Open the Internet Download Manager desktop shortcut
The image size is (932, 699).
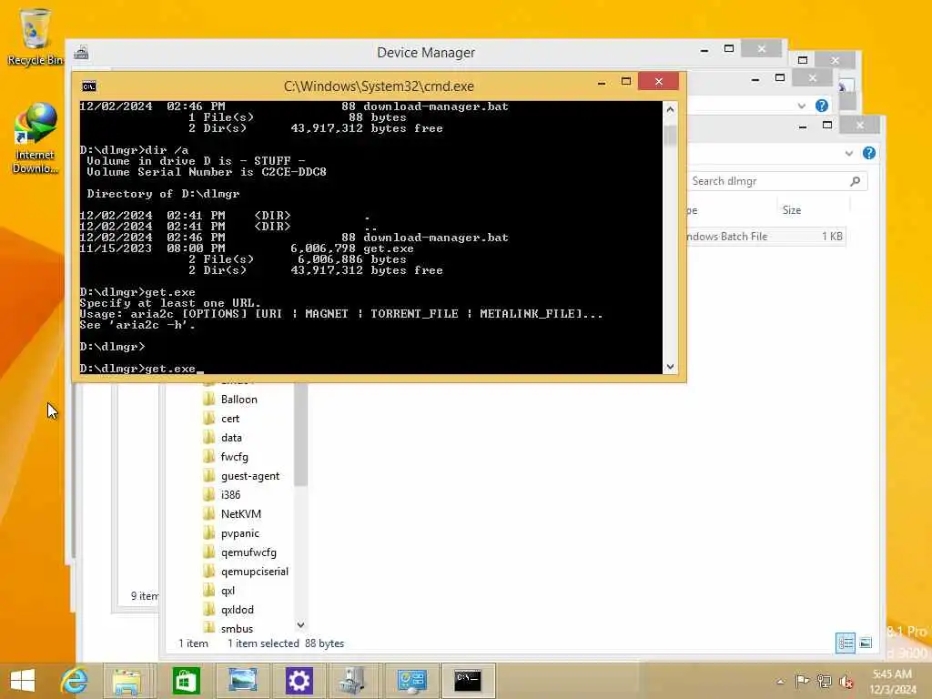(x=35, y=138)
